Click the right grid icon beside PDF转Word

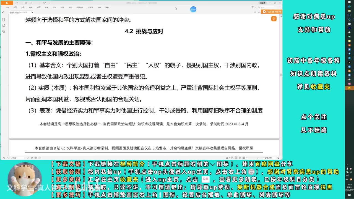coord(259,12)
